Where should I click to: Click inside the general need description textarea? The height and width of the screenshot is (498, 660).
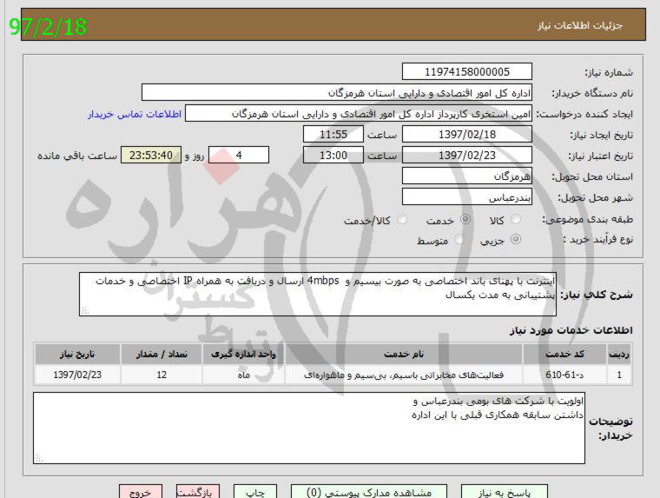click(318, 294)
